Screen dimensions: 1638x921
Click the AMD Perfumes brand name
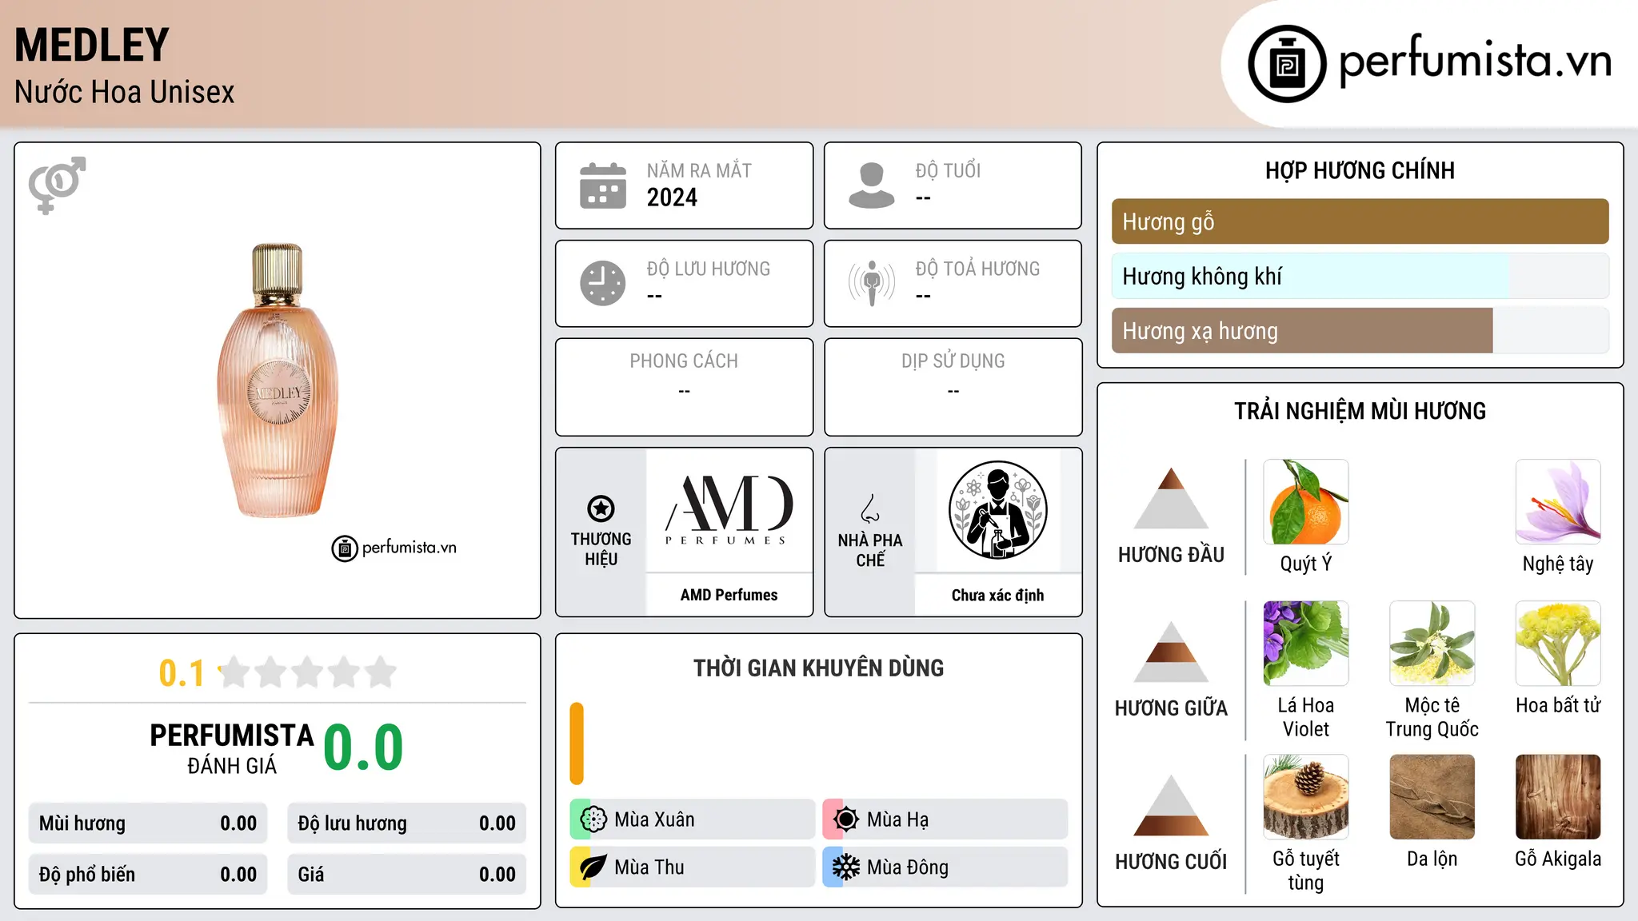pos(729,595)
